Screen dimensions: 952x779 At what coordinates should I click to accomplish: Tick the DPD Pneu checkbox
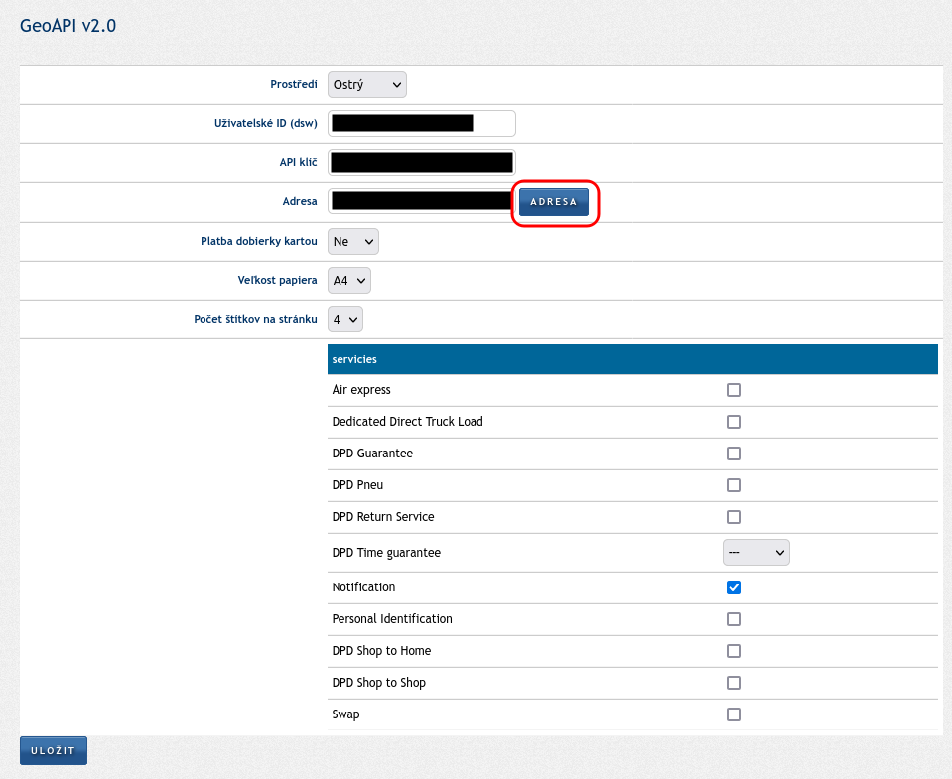click(x=734, y=485)
